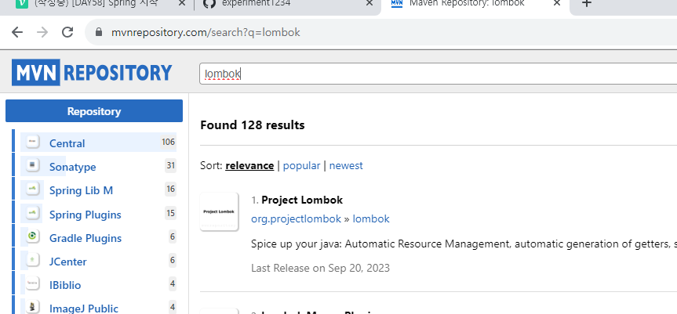Click the lombok search input field

[438, 74]
